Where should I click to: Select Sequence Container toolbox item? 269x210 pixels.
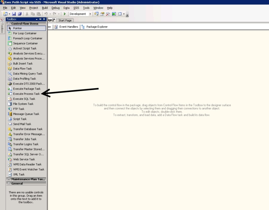point(26,43)
